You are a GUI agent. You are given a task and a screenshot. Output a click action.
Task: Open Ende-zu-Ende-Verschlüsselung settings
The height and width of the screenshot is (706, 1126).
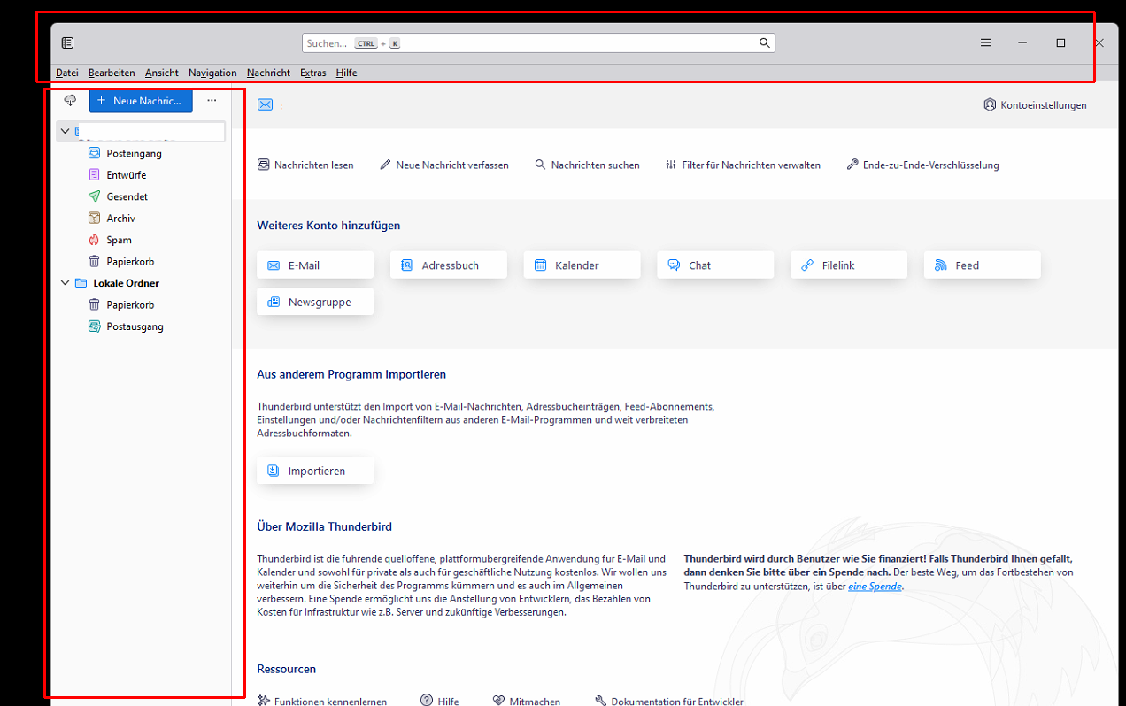click(922, 165)
